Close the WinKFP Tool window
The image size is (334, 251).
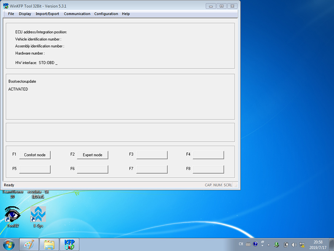(x=232, y=6)
